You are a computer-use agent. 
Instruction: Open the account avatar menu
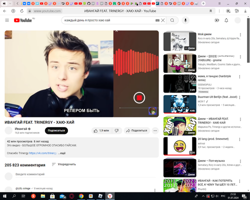237,20
